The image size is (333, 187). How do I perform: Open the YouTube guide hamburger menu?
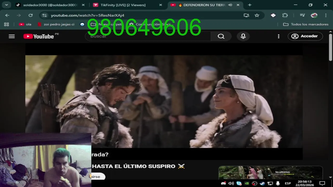tap(12, 36)
